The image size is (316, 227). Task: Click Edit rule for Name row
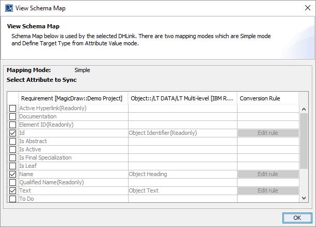267,174
